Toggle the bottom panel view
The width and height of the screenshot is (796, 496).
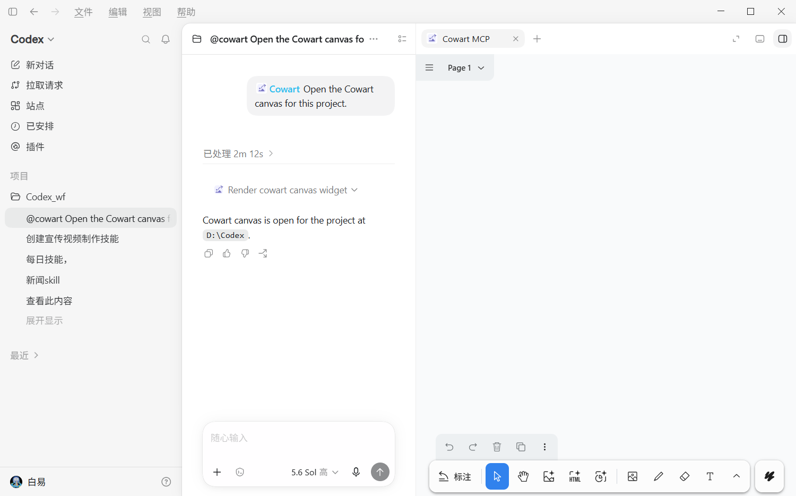click(x=760, y=39)
